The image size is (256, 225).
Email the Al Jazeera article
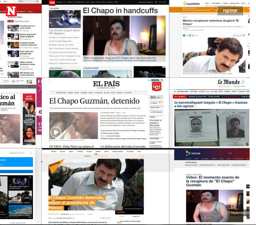pos(237,35)
